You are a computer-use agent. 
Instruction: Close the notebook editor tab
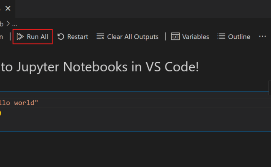[x=8, y=8]
